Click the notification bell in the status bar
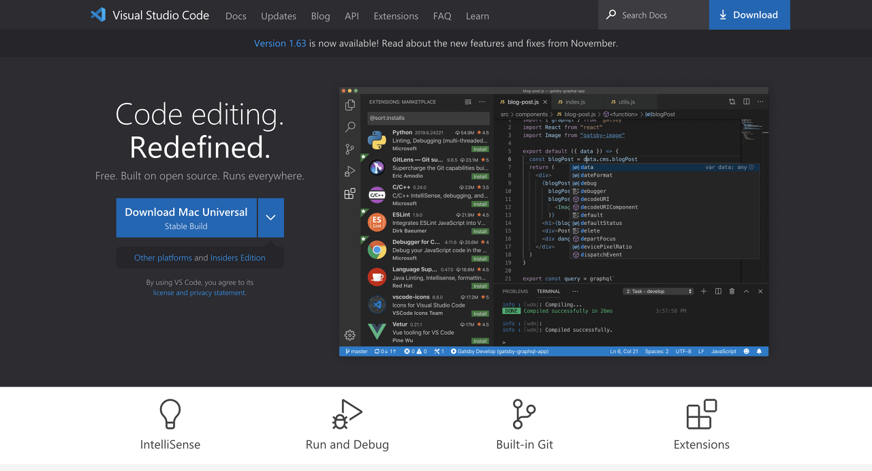The width and height of the screenshot is (872, 471). point(759,351)
